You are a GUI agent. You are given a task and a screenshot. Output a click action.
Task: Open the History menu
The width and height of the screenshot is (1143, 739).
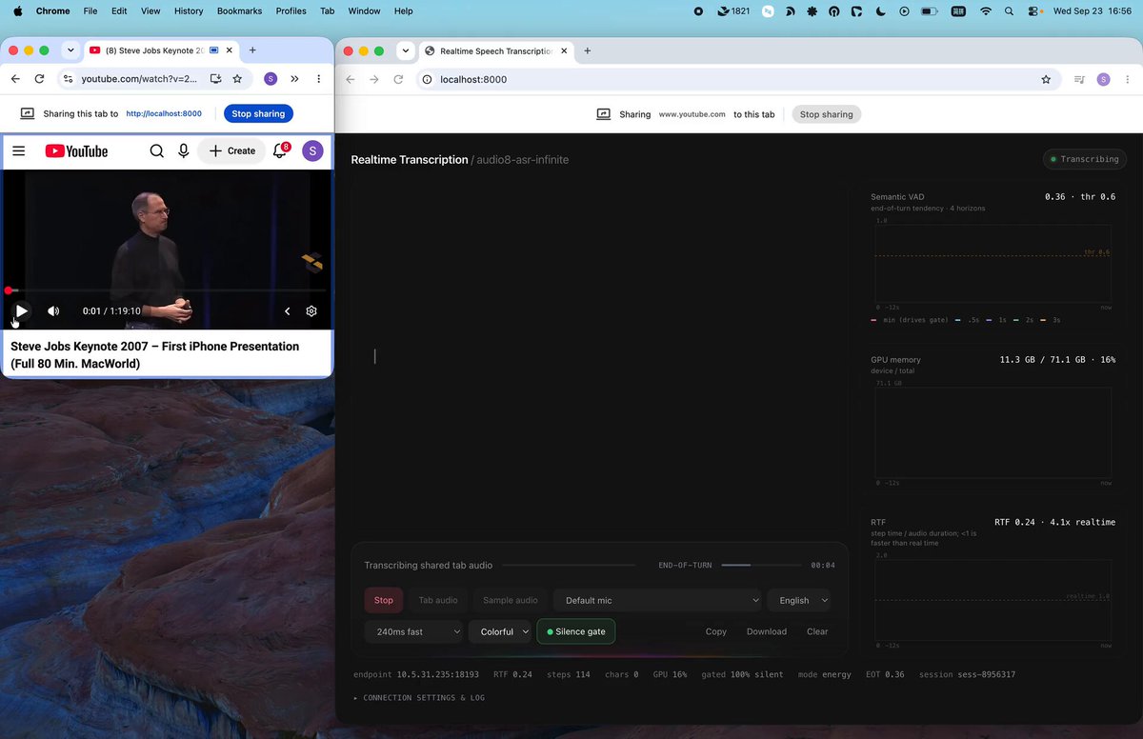coord(189,10)
